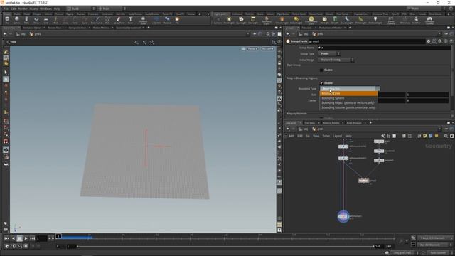Switch to the Performance Monitor tab
This screenshot has height=256, width=455.
pyautogui.click(x=331, y=28)
